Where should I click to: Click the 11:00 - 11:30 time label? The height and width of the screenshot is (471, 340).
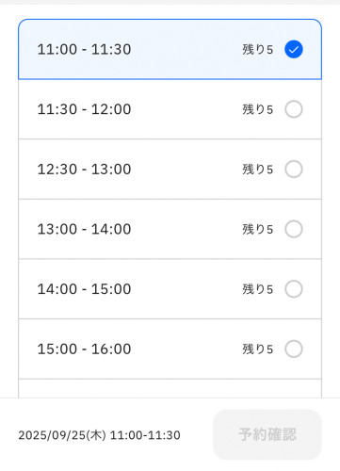(x=84, y=50)
